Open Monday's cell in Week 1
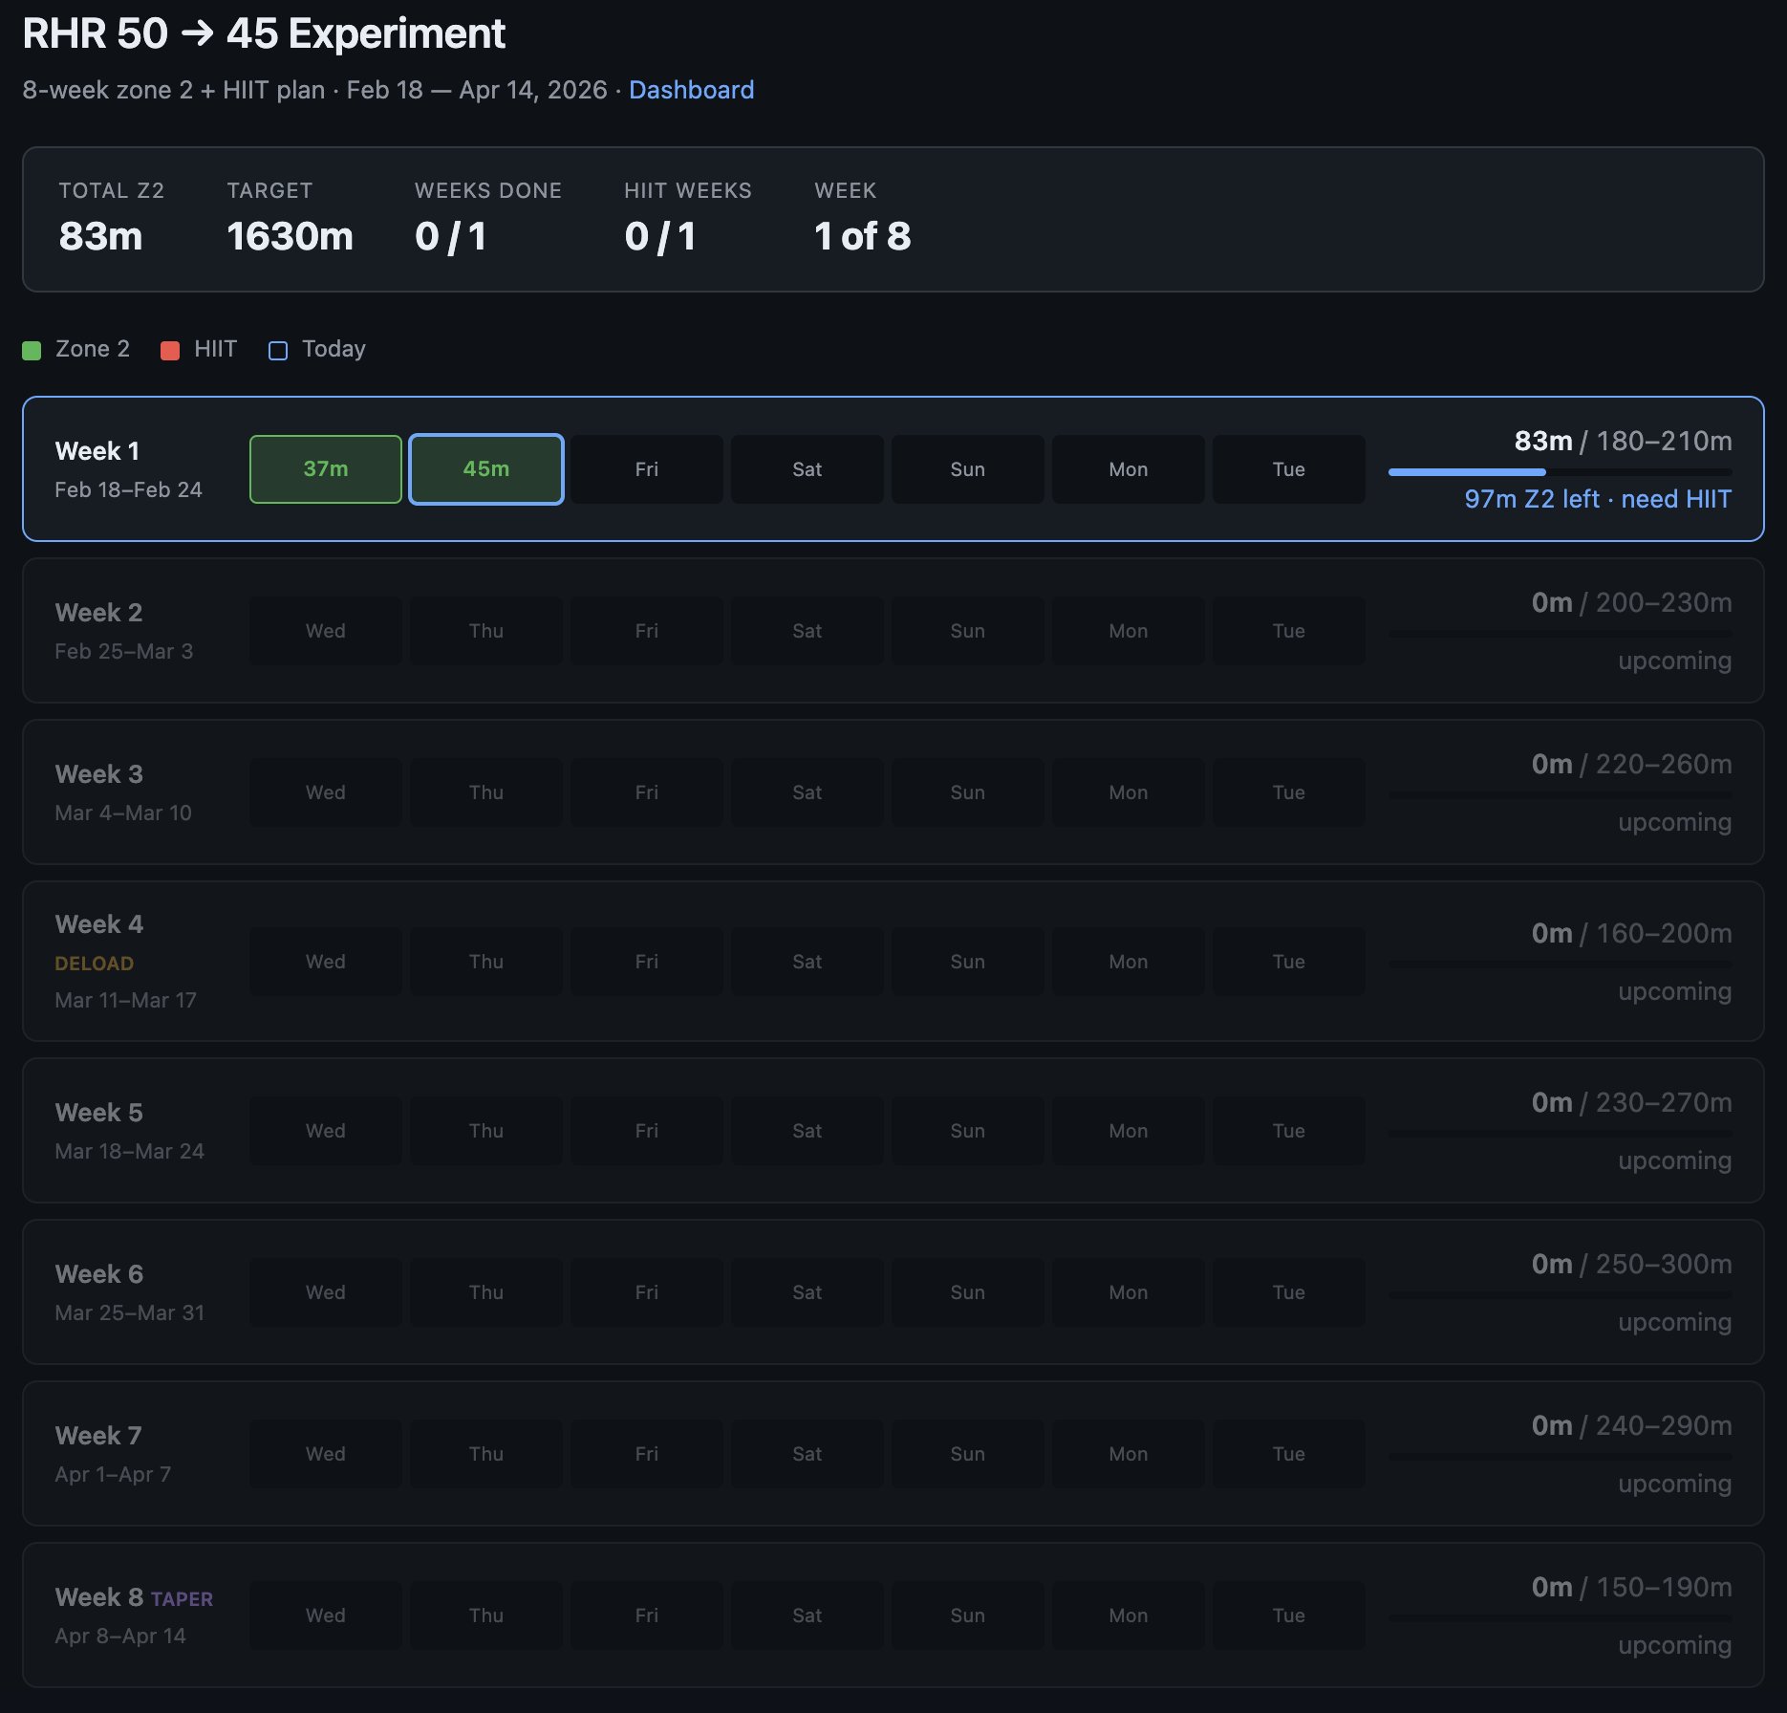 pyautogui.click(x=1128, y=468)
